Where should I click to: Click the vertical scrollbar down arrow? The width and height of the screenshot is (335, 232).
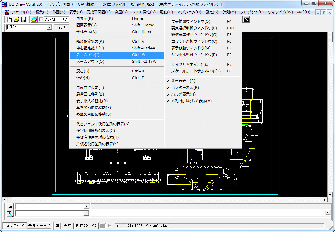(x=330, y=194)
